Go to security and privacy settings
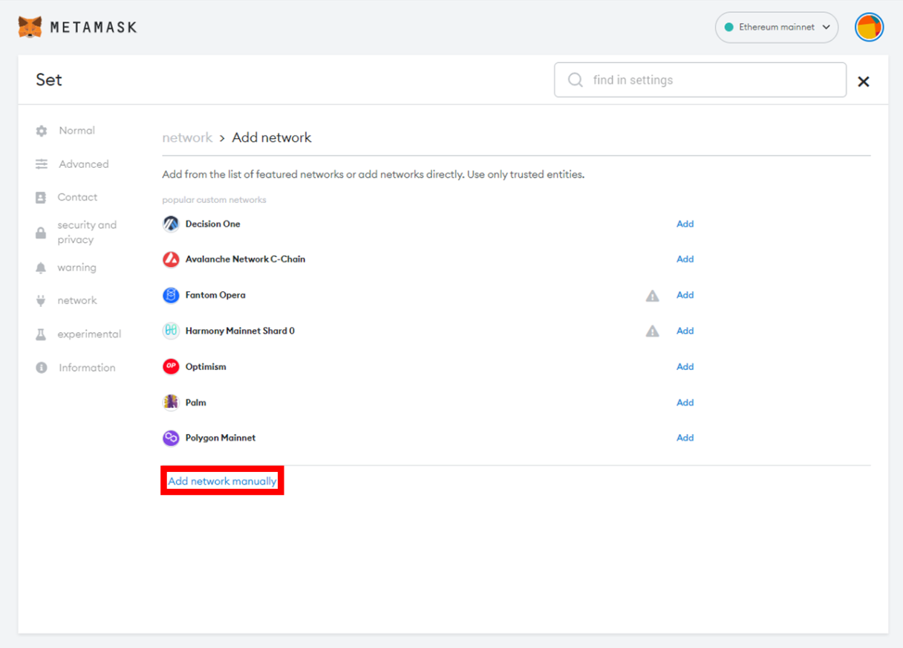This screenshot has height=648, width=903. click(86, 233)
